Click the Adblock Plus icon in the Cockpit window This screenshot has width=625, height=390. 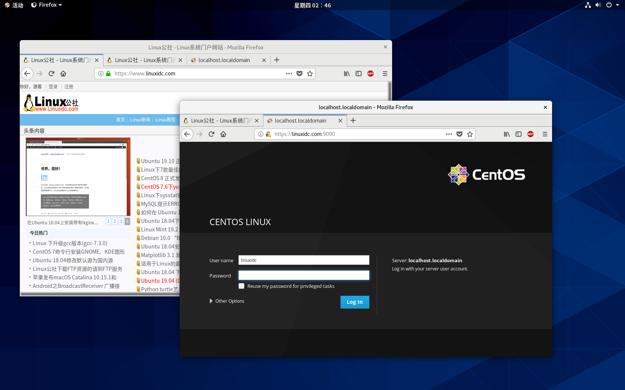(530, 134)
